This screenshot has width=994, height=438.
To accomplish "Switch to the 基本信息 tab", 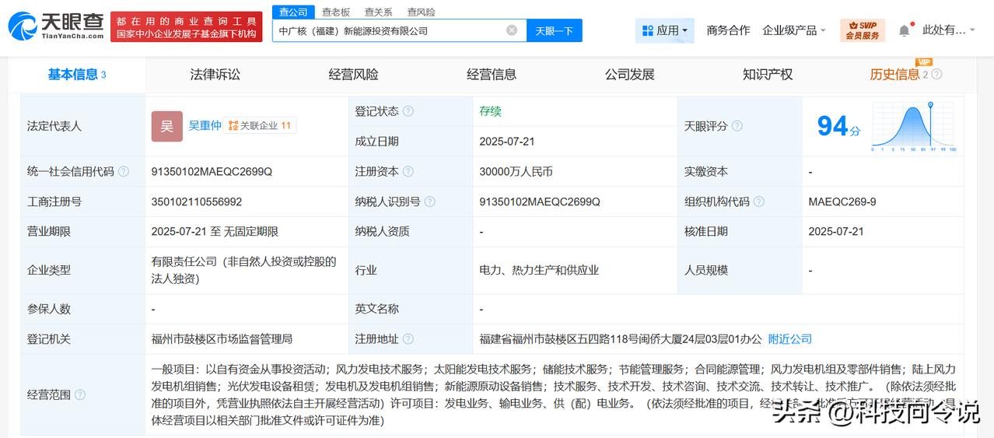I will click(x=77, y=75).
